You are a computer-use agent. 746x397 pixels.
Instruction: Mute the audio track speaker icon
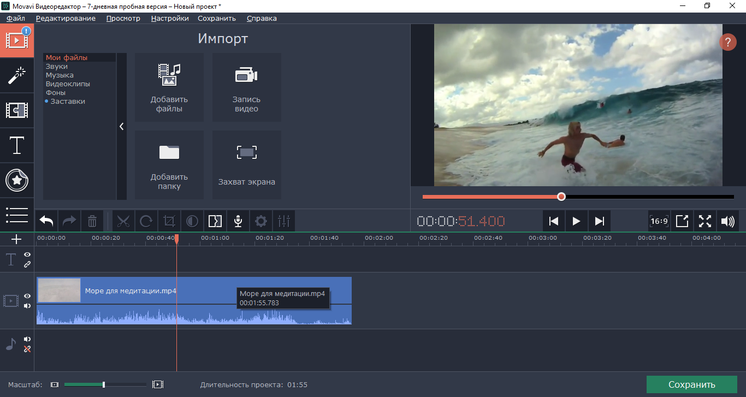tap(27, 339)
